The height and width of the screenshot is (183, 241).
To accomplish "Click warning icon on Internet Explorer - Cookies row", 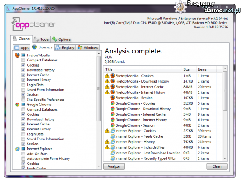I will [107, 131].
